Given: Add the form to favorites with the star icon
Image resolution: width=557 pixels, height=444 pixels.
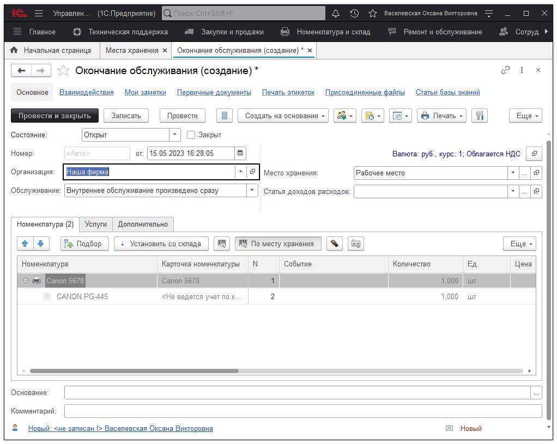Looking at the screenshot, I should click(63, 71).
